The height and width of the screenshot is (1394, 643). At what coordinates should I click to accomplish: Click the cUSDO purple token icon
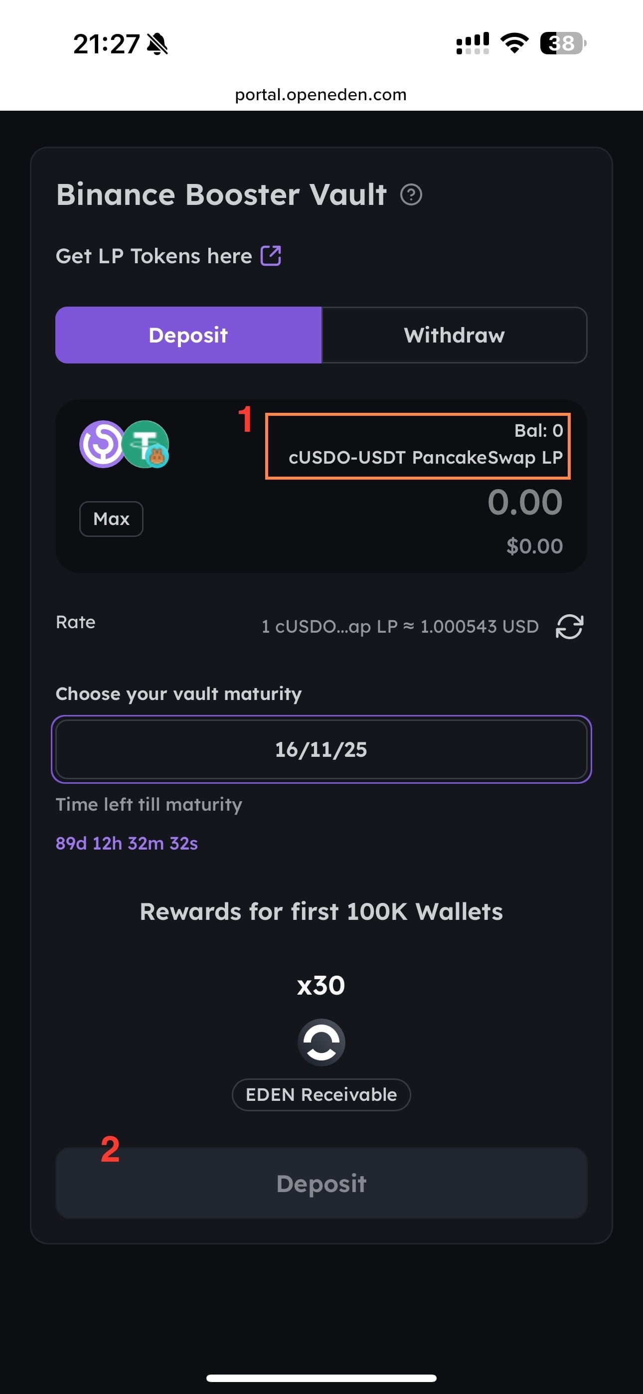(102, 444)
